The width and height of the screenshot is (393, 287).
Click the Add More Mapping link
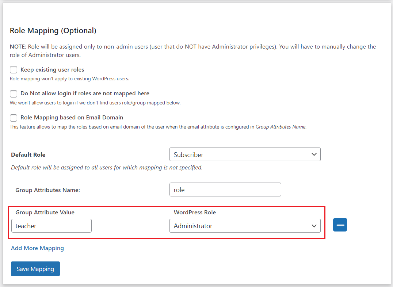(37, 248)
